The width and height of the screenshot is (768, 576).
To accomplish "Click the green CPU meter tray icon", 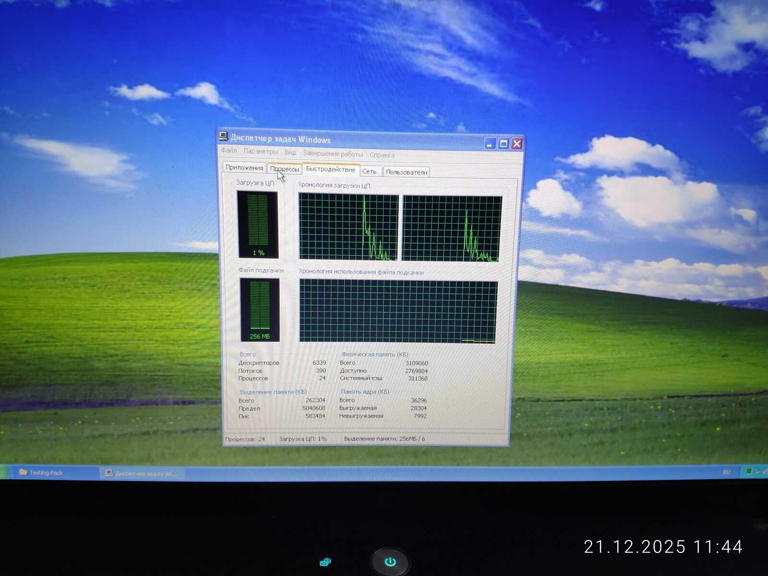I will pos(748,471).
